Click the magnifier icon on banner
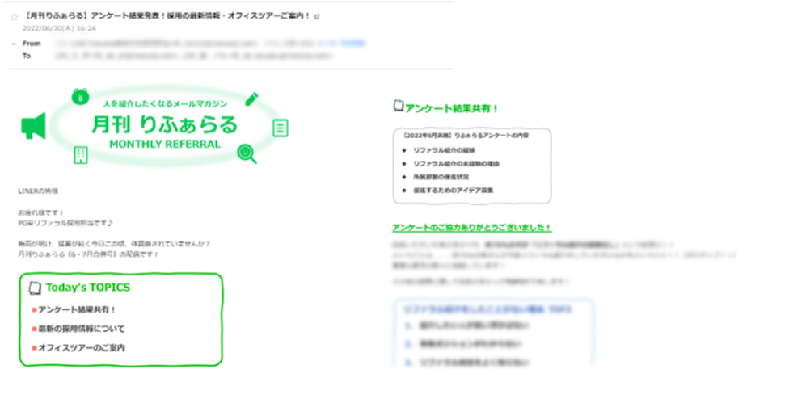 [247, 153]
